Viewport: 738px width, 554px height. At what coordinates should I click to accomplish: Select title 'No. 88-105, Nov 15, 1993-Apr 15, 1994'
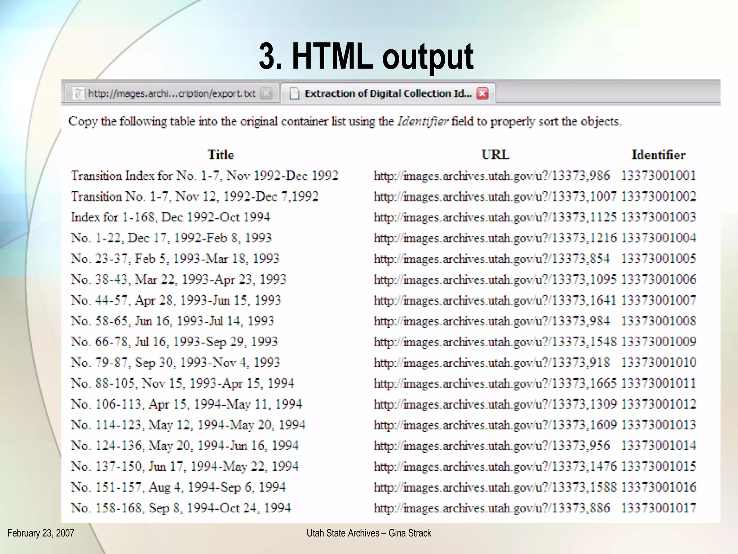(183, 383)
